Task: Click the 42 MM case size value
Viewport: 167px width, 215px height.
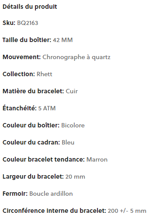Action: point(63,40)
